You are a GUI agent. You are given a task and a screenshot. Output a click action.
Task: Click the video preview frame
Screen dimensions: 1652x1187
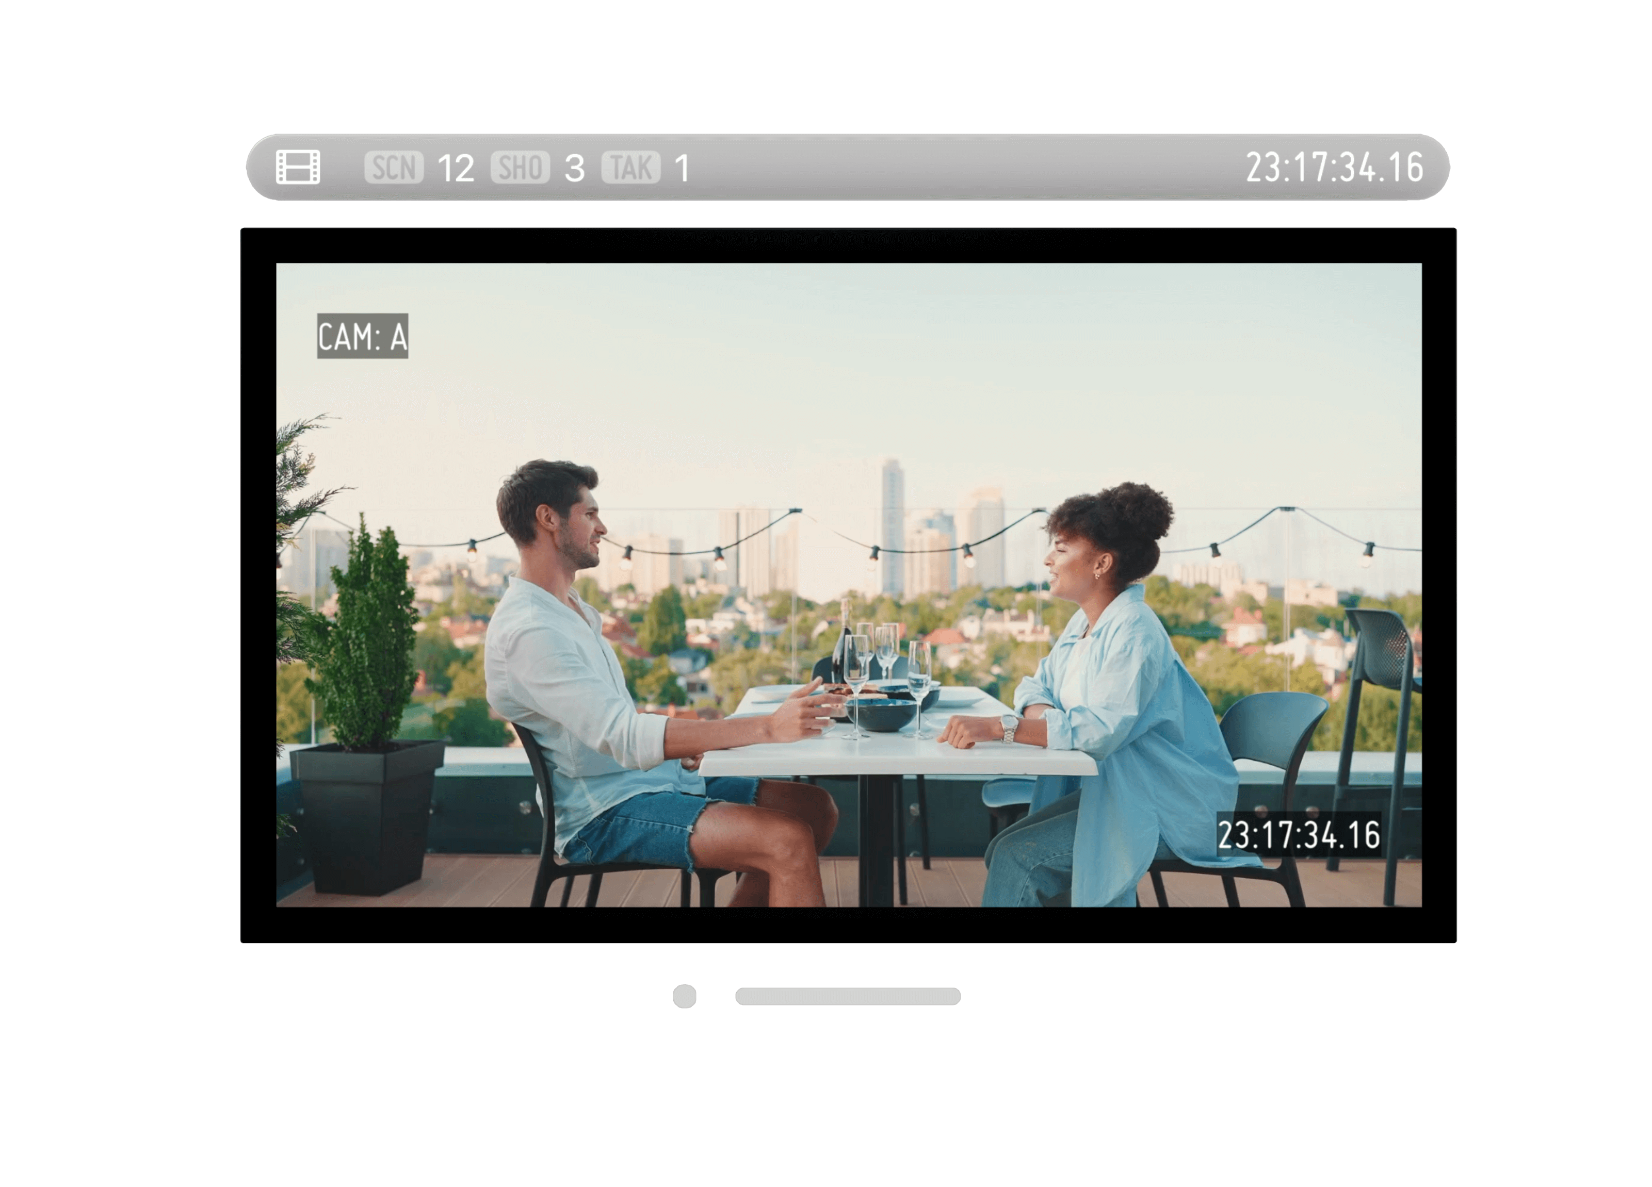click(x=849, y=585)
